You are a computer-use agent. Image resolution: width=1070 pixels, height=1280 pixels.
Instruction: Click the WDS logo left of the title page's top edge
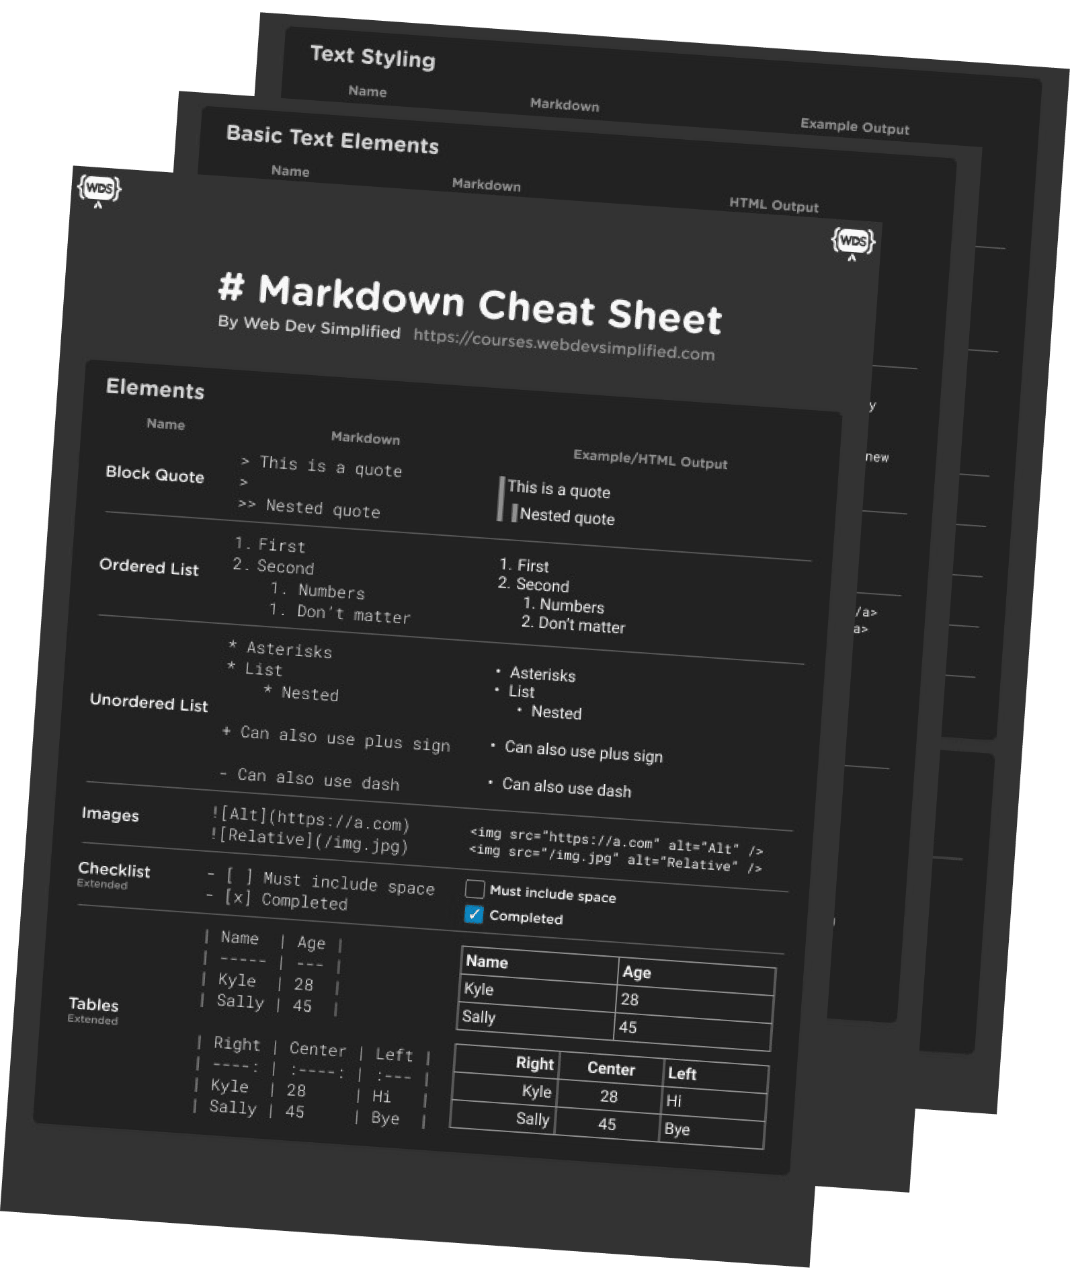(99, 191)
